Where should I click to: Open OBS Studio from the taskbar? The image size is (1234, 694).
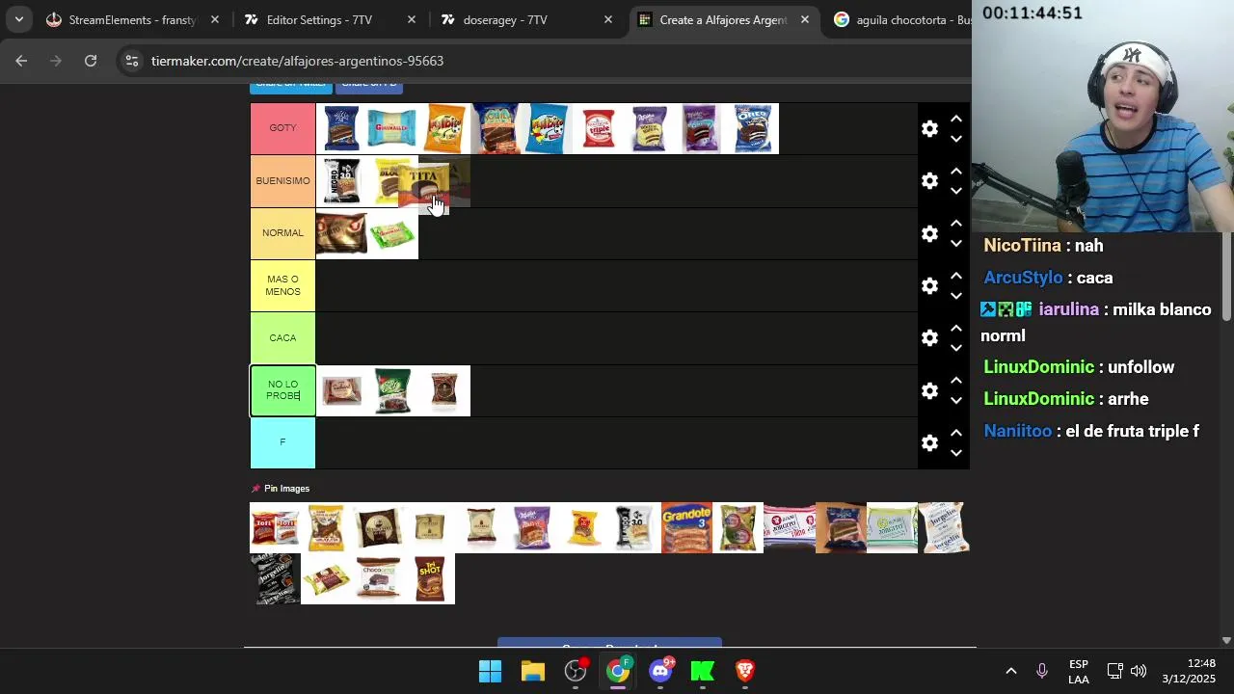point(576,671)
